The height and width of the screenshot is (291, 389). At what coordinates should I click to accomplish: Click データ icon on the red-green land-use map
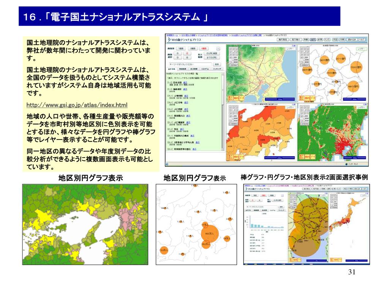pos(313,156)
